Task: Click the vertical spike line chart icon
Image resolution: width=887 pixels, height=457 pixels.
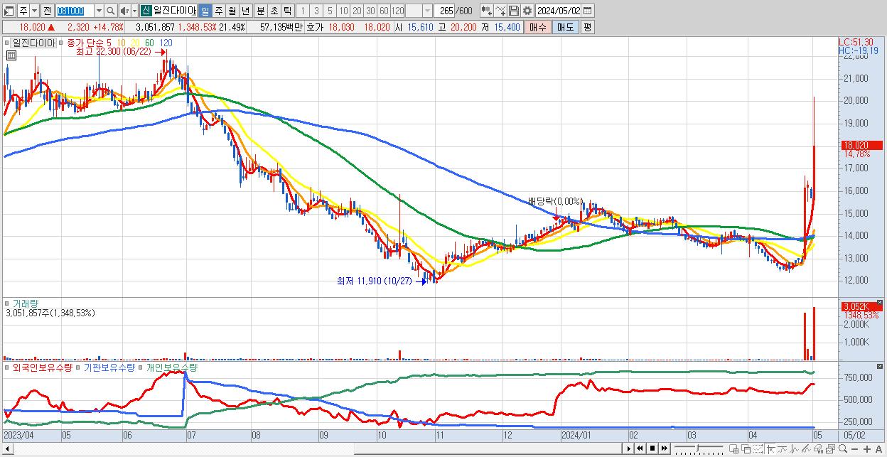Action: pos(795,449)
